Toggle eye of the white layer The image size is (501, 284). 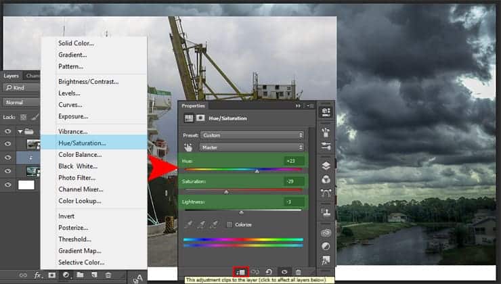(7, 185)
